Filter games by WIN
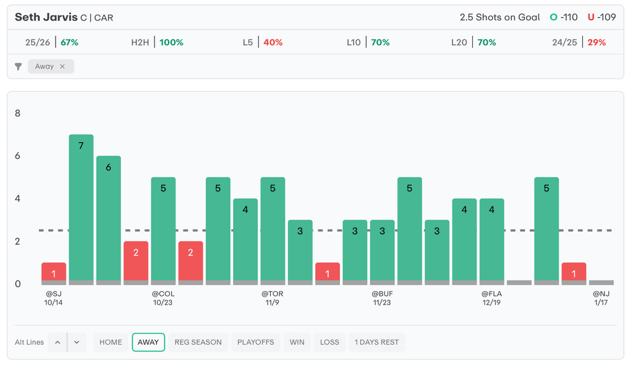Viewport: 633px width, 367px height. point(297,342)
